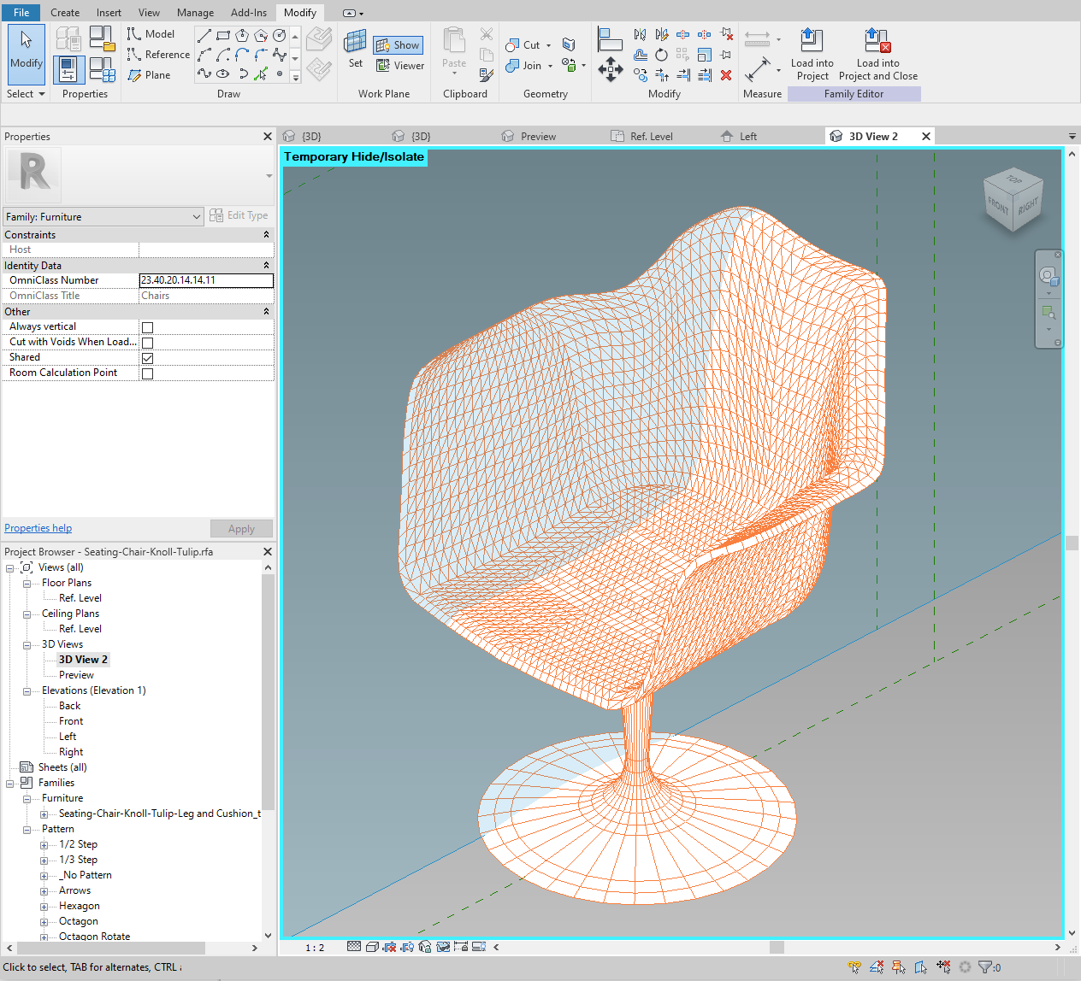The height and width of the screenshot is (981, 1081).
Task: Toggle Select Elements by Face icon
Action: [x=920, y=966]
